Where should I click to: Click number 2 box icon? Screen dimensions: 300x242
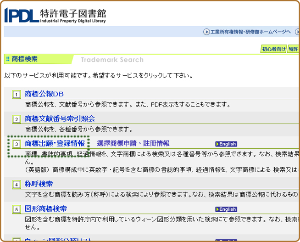[x=17, y=119]
